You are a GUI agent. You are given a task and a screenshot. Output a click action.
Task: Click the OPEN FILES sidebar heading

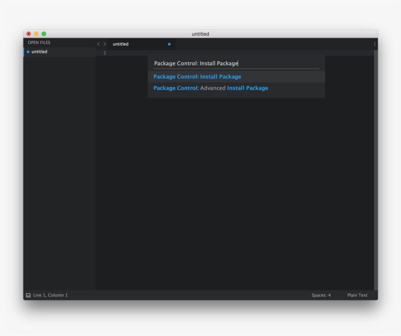pos(39,43)
